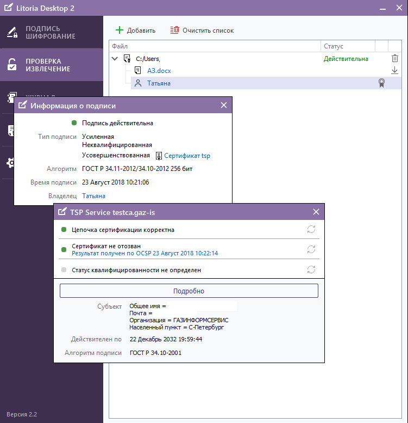
Task: Close the Litoria Desktop 2 window
Action: point(399,8)
